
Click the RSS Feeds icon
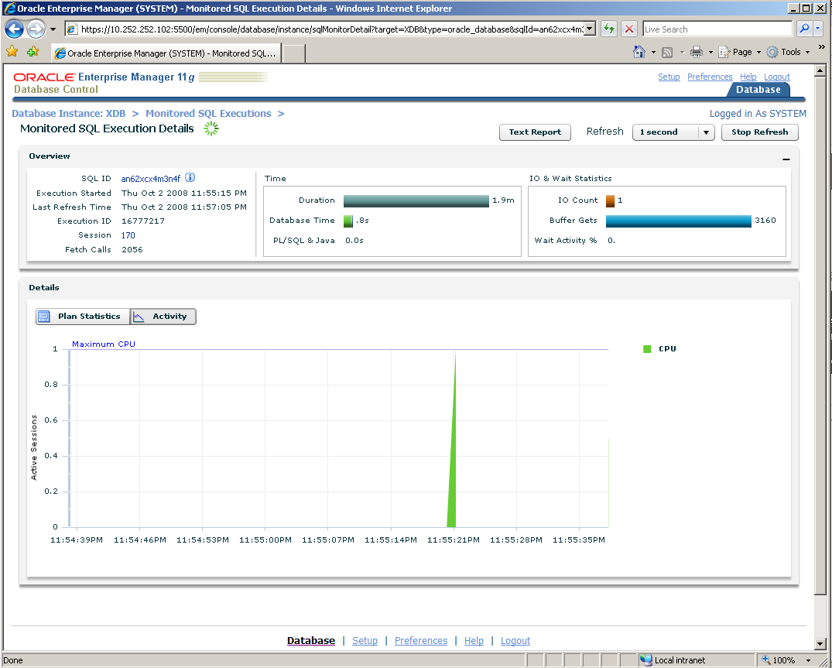pos(667,52)
